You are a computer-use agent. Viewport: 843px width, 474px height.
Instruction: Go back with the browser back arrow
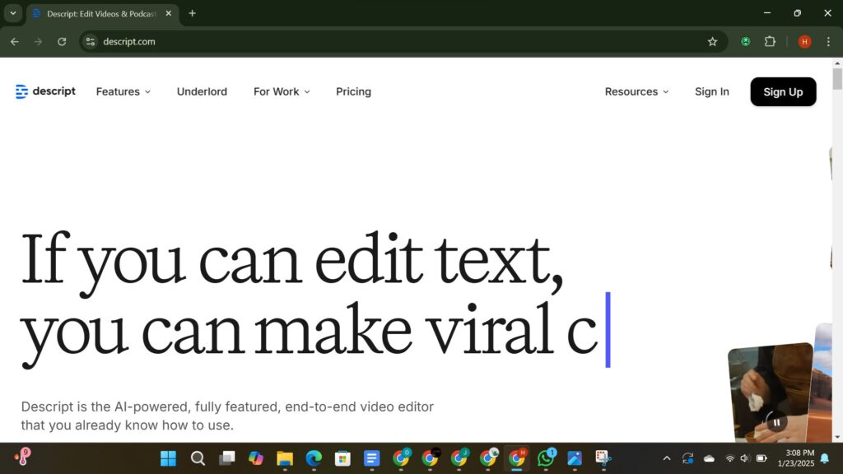click(x=15, y=41)
